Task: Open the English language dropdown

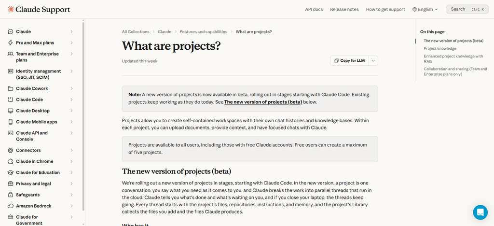Action: (425, 10)
